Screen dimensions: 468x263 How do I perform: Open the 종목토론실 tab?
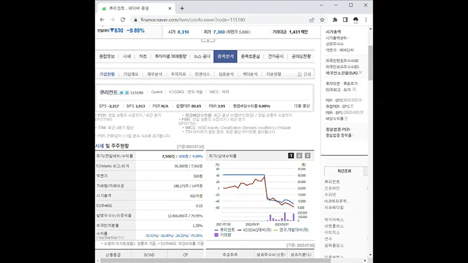point(250,56)
